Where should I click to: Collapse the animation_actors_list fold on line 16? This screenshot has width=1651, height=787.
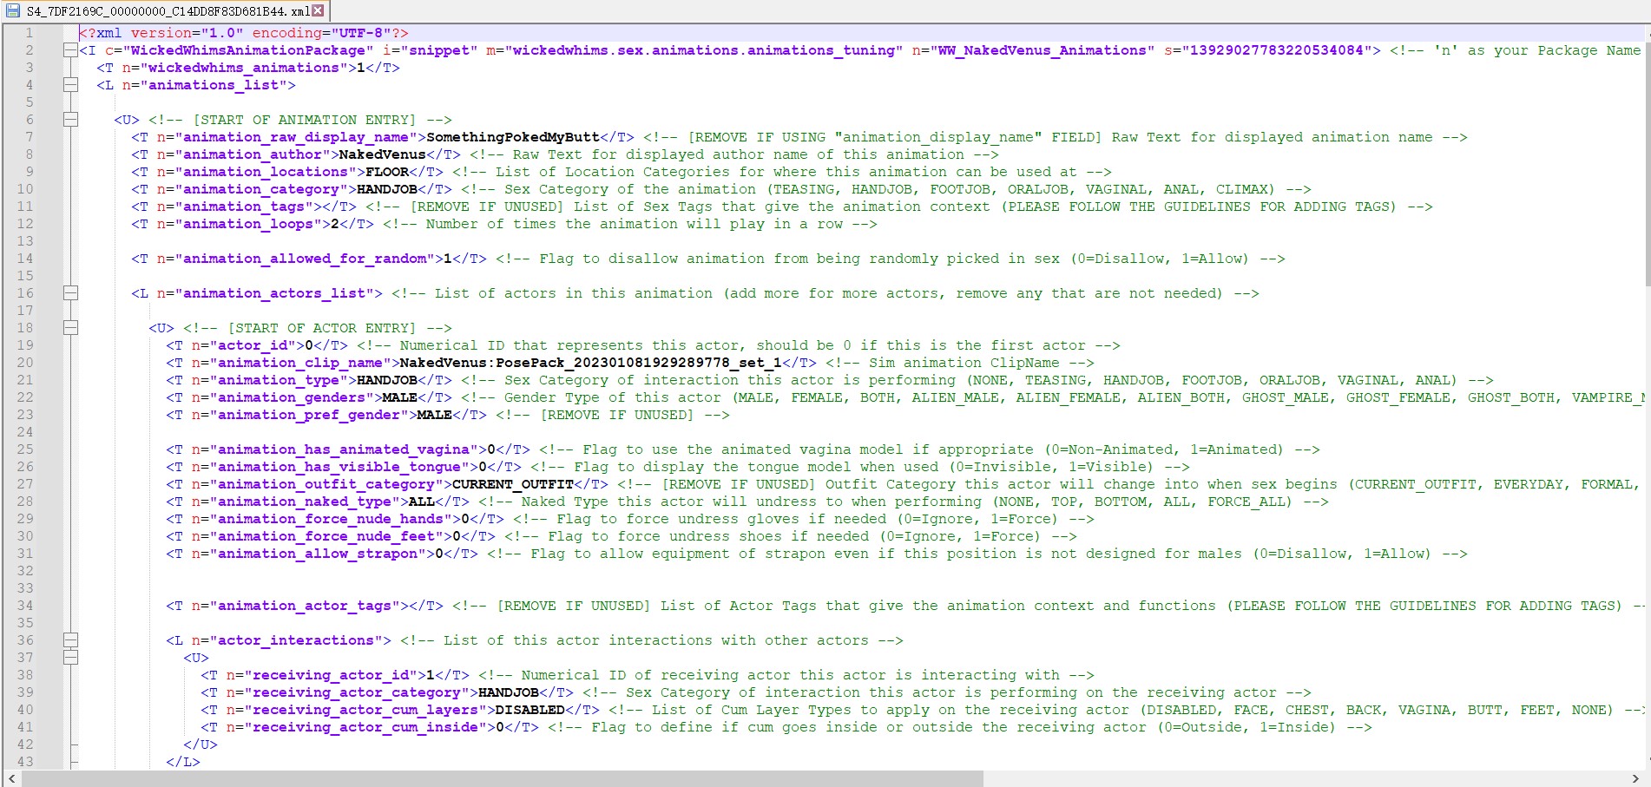pyautogui.click(x=70, y=293)
